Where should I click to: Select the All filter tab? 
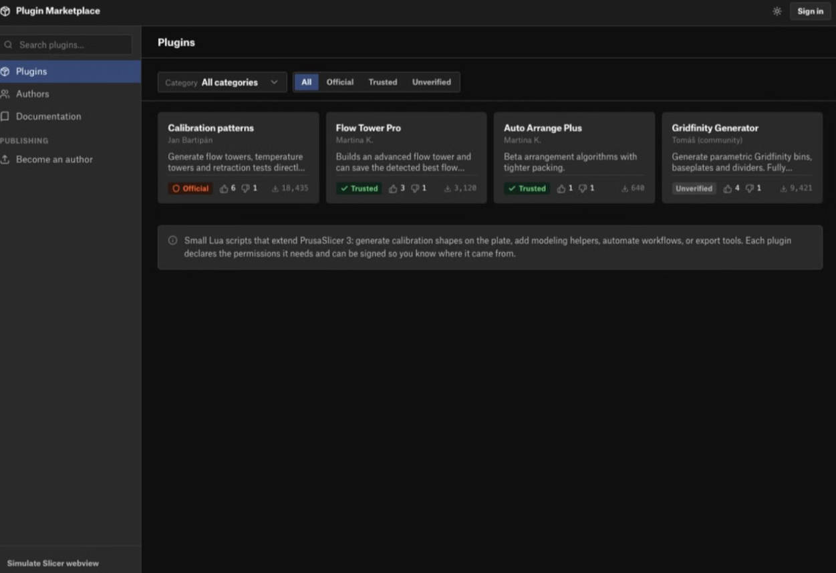(306, 82)
